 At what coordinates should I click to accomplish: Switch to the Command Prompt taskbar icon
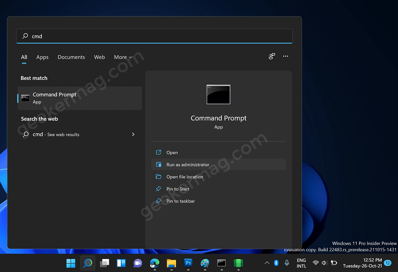point(221,263)
